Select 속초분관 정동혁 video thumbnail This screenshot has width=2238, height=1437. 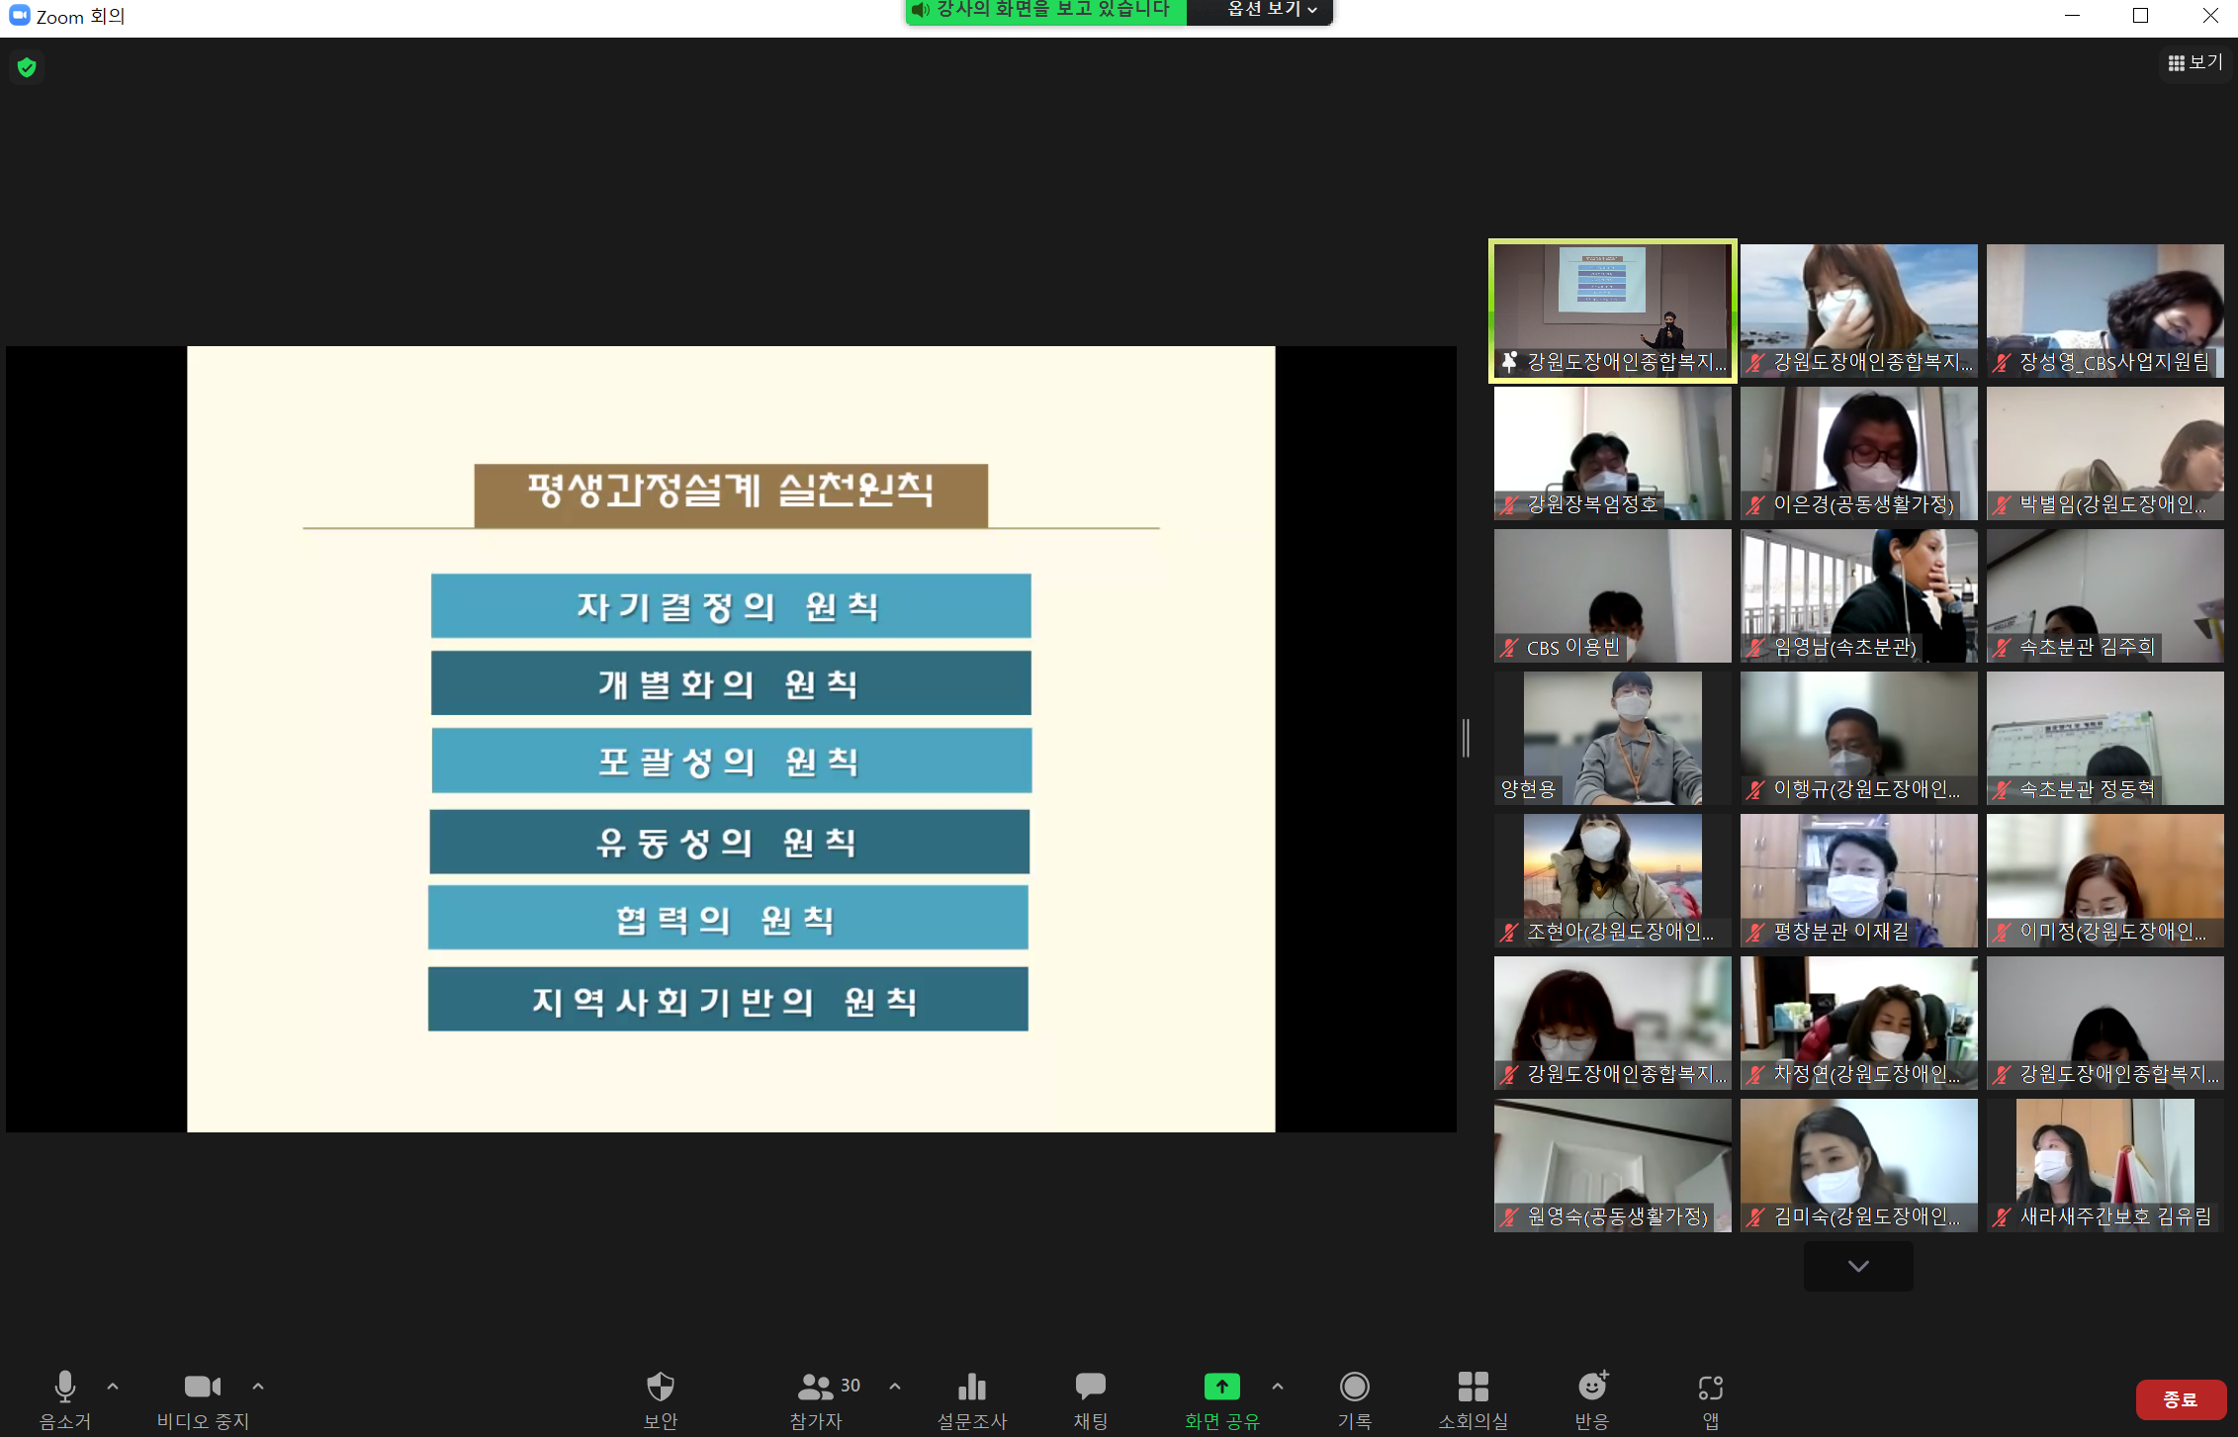tap(2105, 738)
